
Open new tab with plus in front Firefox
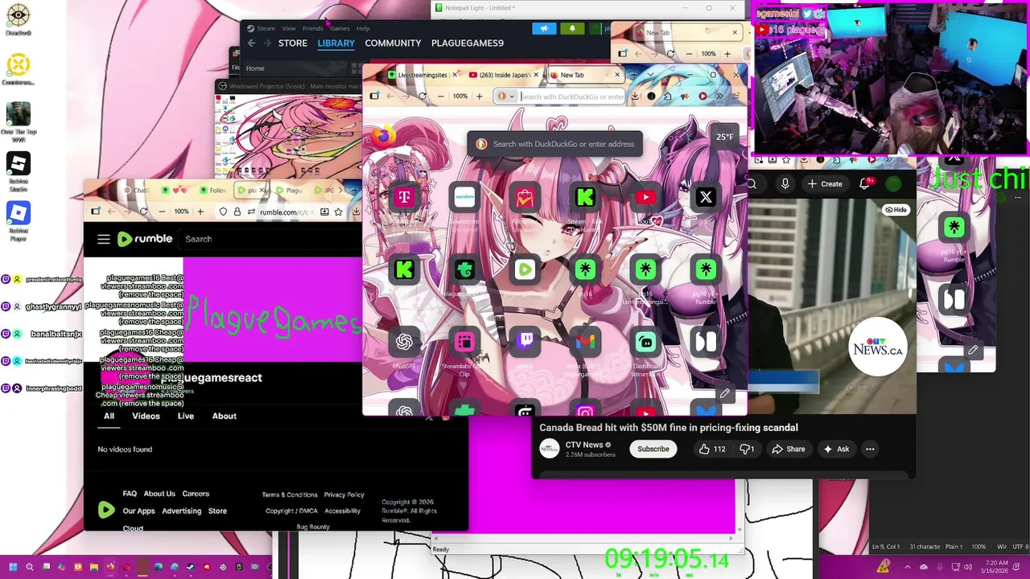635,75
